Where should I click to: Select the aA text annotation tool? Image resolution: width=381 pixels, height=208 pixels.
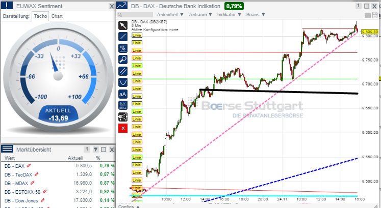pos(123,94)
